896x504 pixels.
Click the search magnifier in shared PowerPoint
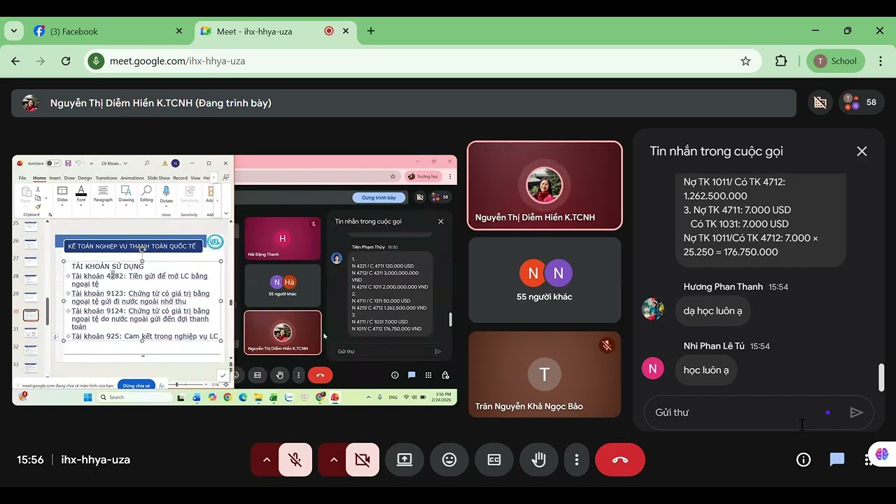click(147, 163)
